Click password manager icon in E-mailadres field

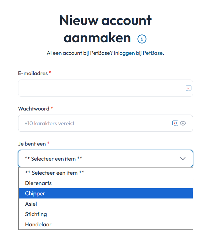point(188,88)
